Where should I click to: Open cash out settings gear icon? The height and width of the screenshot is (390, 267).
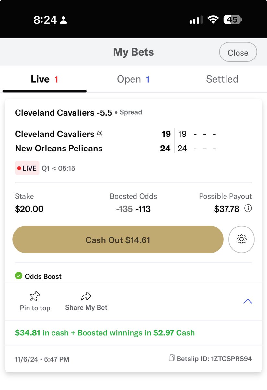pyautogui.click(x=241, y=239)
